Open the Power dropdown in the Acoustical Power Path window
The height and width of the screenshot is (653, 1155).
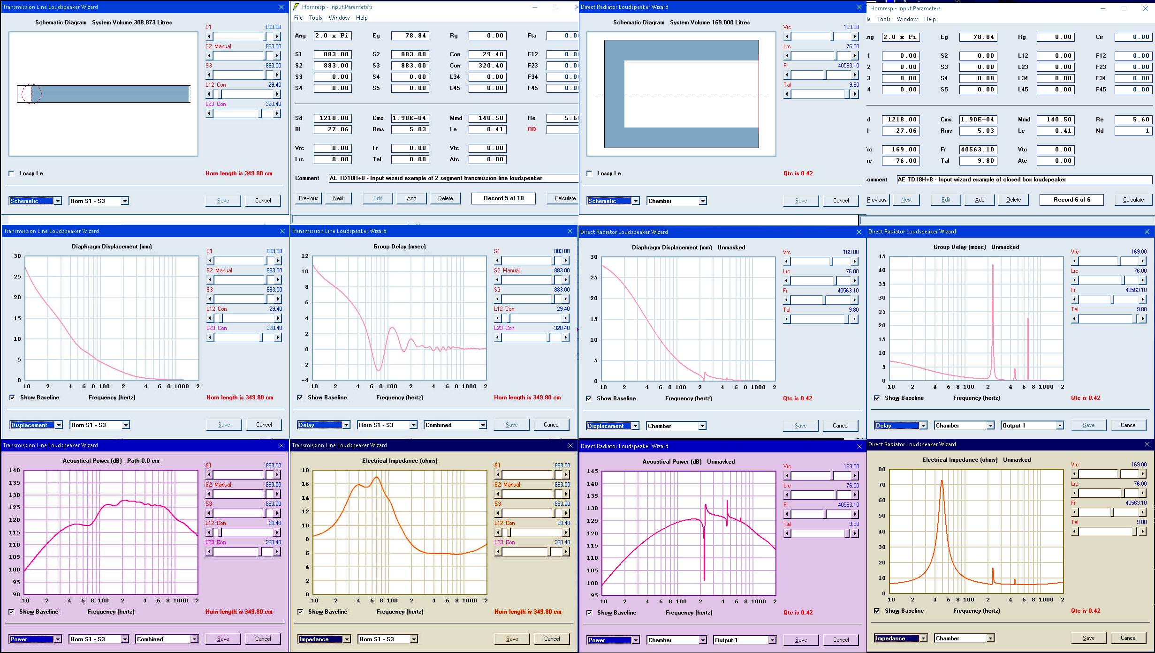coord(58,639)
